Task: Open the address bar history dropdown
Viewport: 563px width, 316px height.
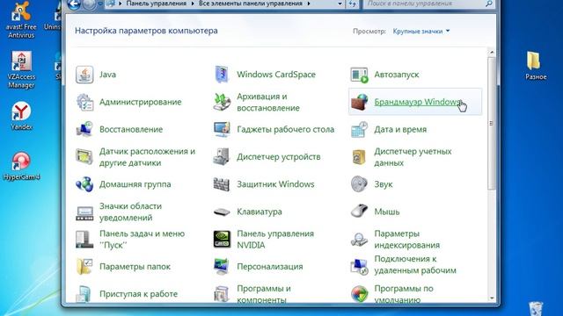Action: pyautogui.click(x=340, y=4)
